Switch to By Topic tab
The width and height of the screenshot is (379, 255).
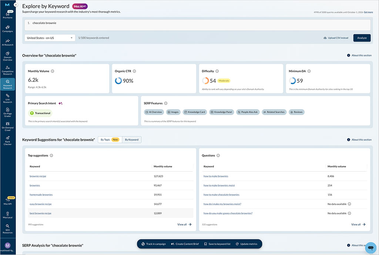coord(110,140)
